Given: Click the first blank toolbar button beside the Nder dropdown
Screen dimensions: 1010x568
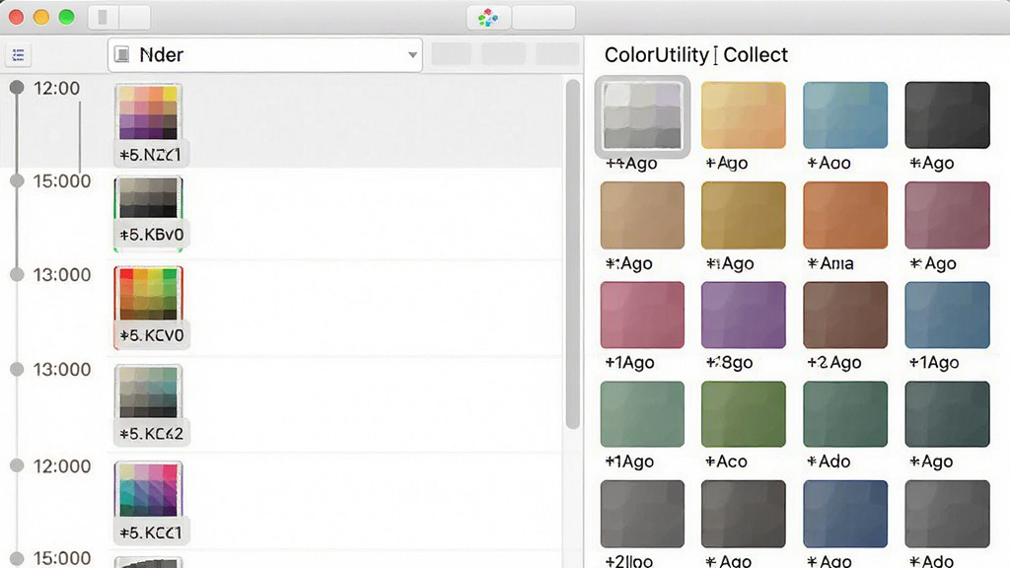Looking at the screenshot, I should pyautogui.click(x=451, y=55).
